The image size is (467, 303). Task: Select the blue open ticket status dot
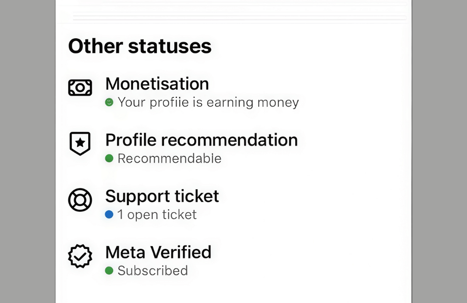[x=110, y=214]
